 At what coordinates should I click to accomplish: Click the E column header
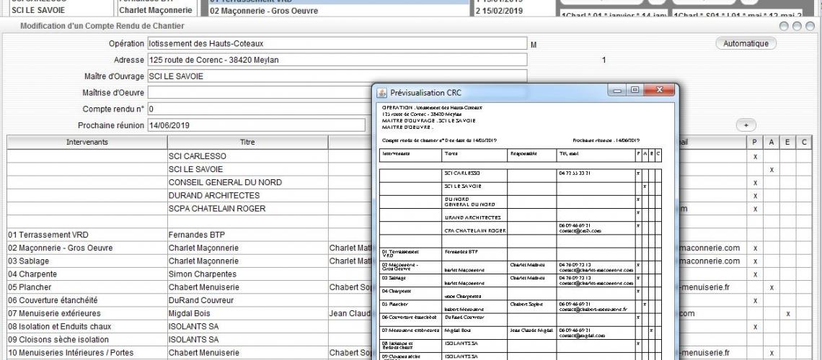787,142
